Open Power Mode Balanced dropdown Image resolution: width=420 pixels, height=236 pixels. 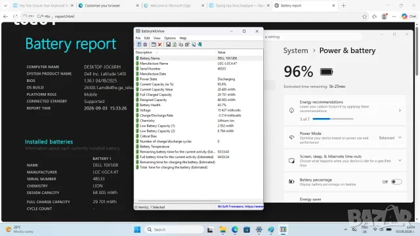point(390,138)
